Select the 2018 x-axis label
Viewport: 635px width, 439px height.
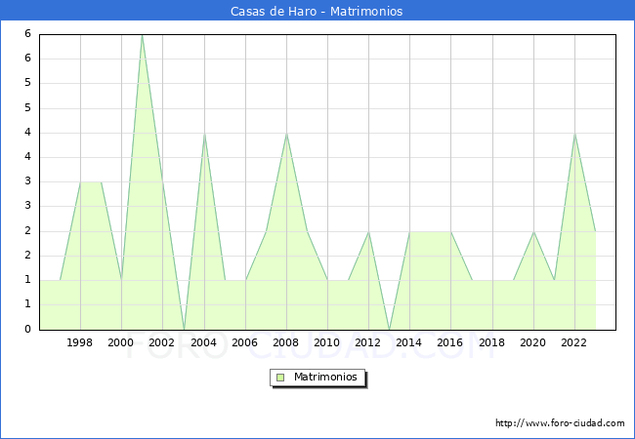(x=492, y=342)
